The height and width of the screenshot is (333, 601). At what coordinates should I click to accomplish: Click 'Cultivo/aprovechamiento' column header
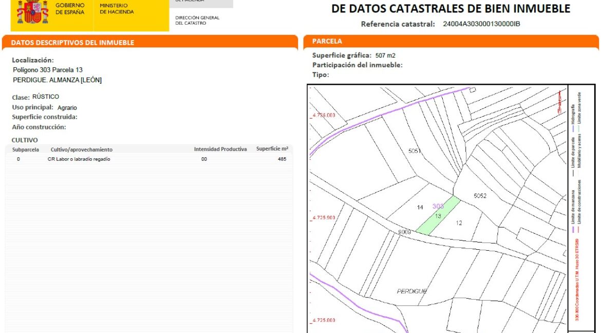pos(82,150)
